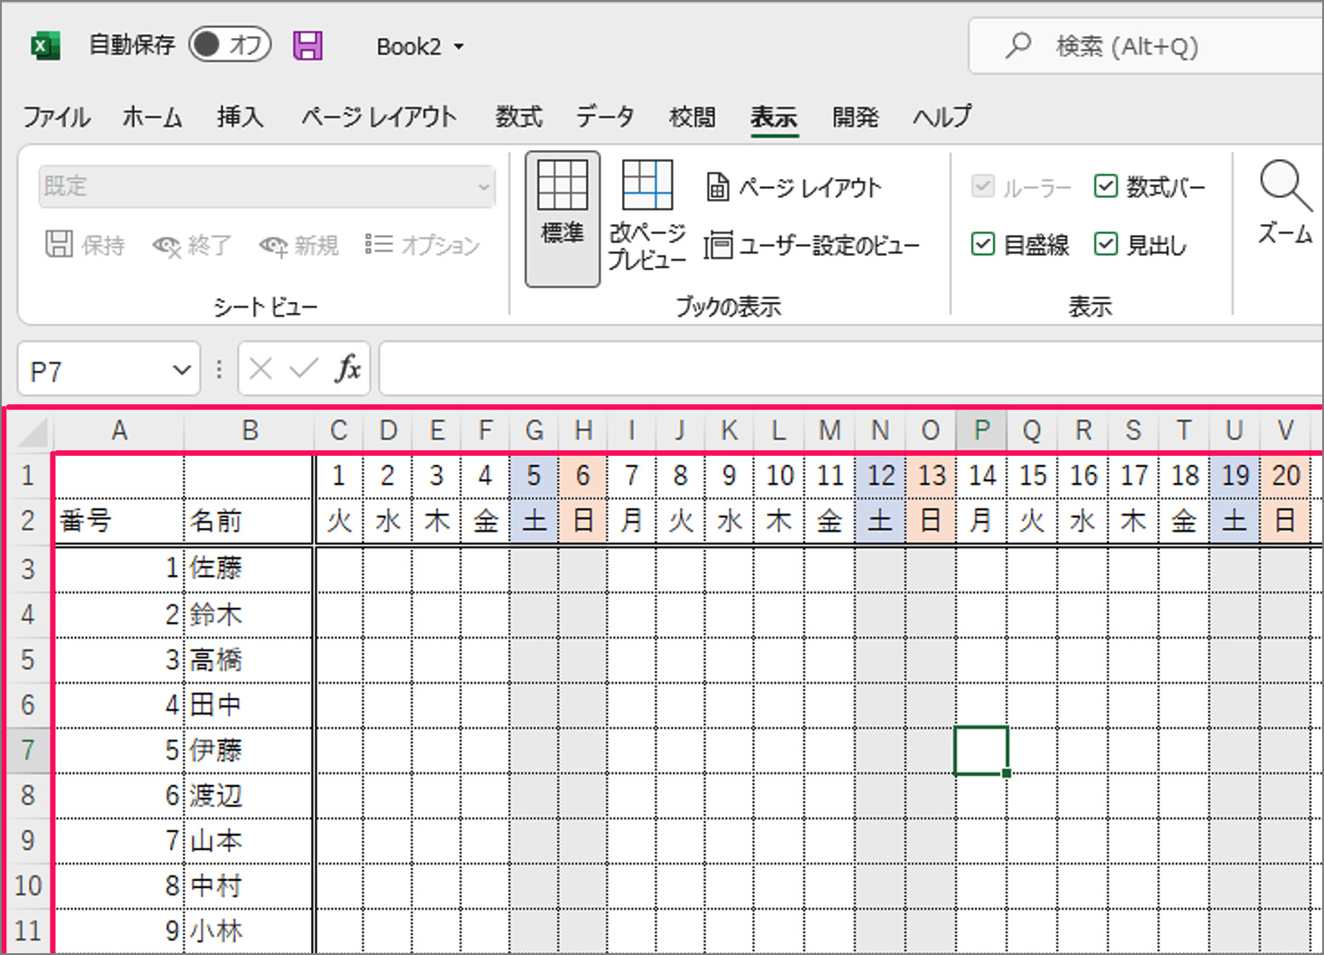Save the workbook with the floppy icon

pos(307,45)
